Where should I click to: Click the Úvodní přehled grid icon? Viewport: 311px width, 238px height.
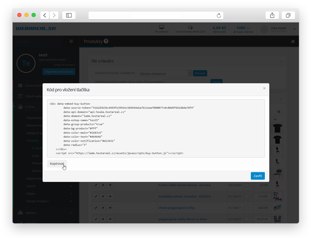tap(20, 86)
